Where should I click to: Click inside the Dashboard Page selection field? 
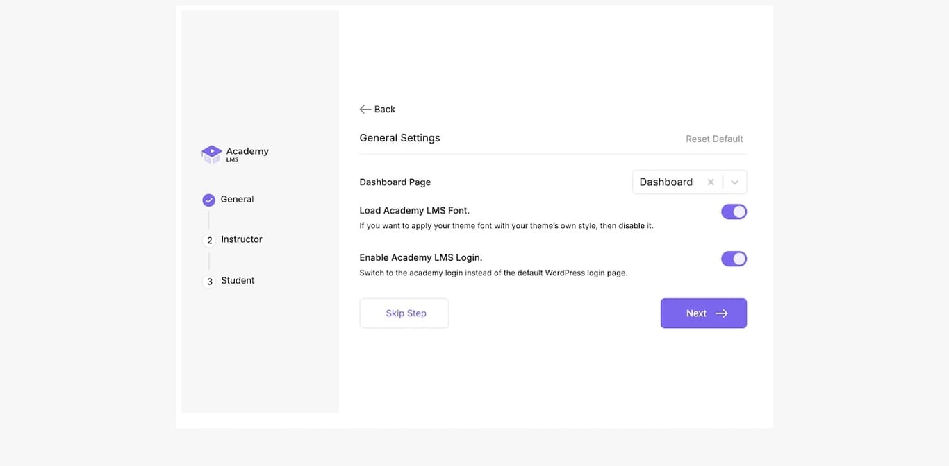[x=666, y=182]
